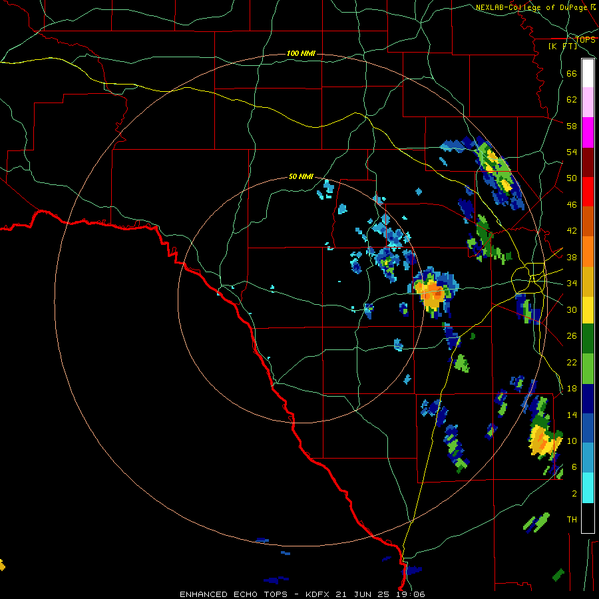Click the [K FT] units label
Screen dimensions: 599x599
point(562,46)
